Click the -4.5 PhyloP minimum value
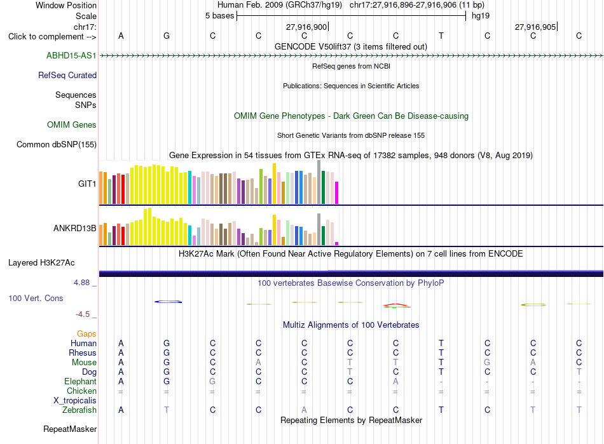Image resolution: width=604 pixels, height=444 pixels. 83,314
